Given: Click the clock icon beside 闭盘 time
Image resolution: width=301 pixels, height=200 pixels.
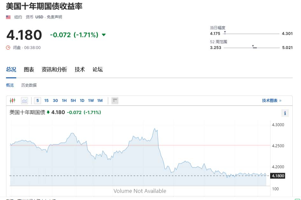Looking at the screenshot, I should tap(8, 47).
